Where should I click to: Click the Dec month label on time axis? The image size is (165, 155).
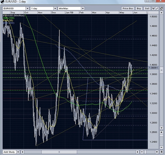tap(54, 12)
